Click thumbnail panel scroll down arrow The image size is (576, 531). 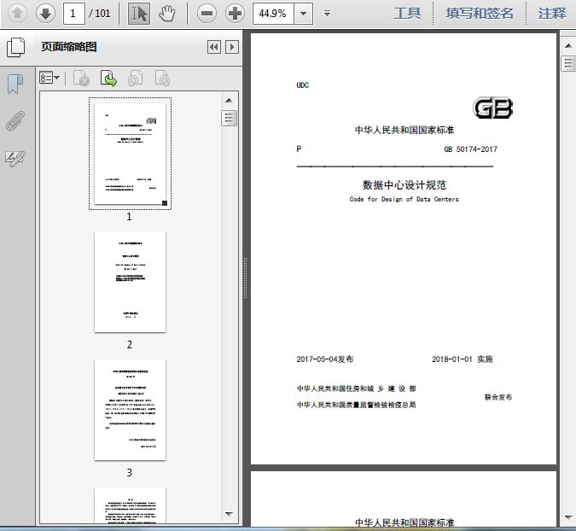229,514
